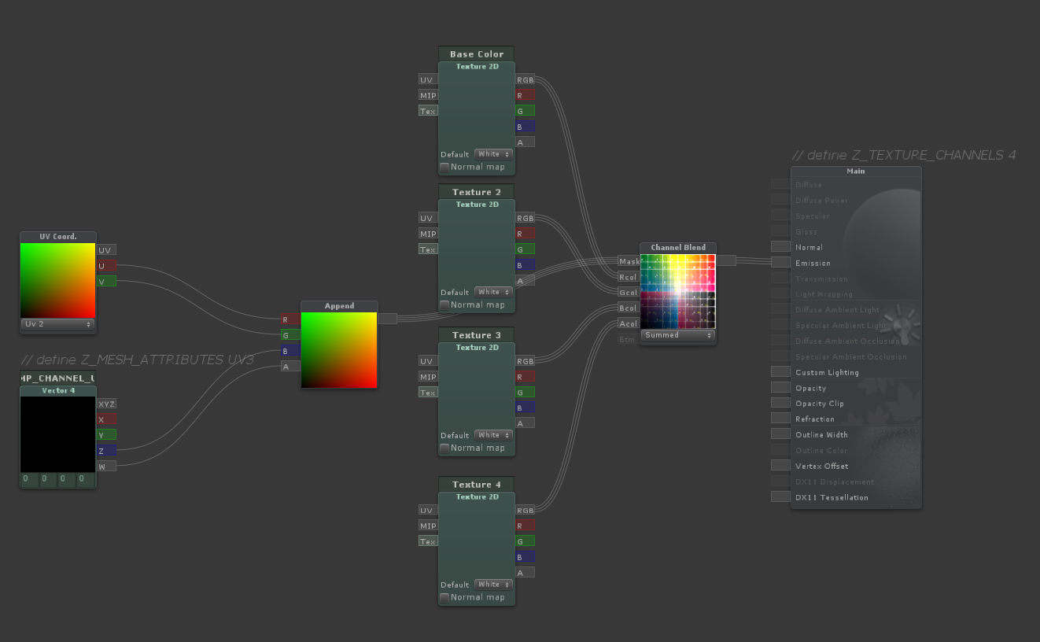Select the Texture 4 node title bar
This screenshot has height=642, width=1040.
pos(476,485)
